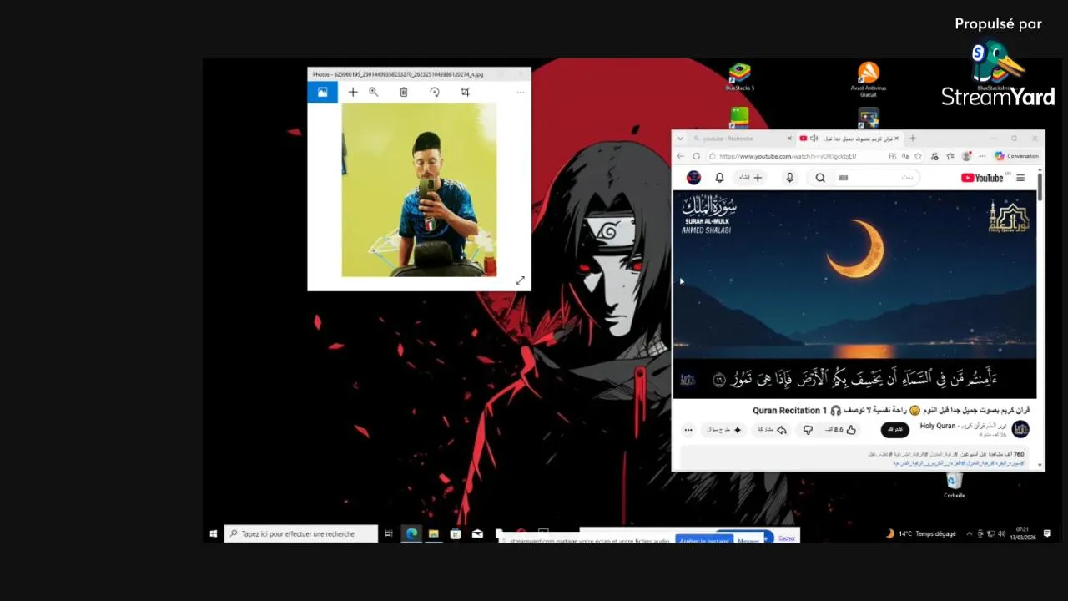Open the Edge tab actions chevron
This screenshot has height=601, width=1068.
(680, 139)
